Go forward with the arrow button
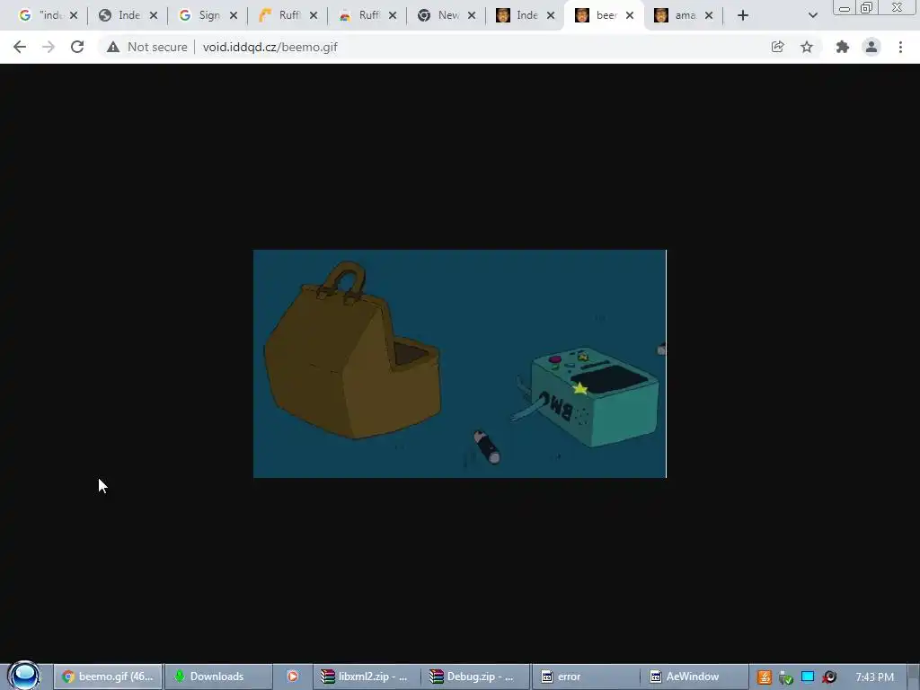 49,47
